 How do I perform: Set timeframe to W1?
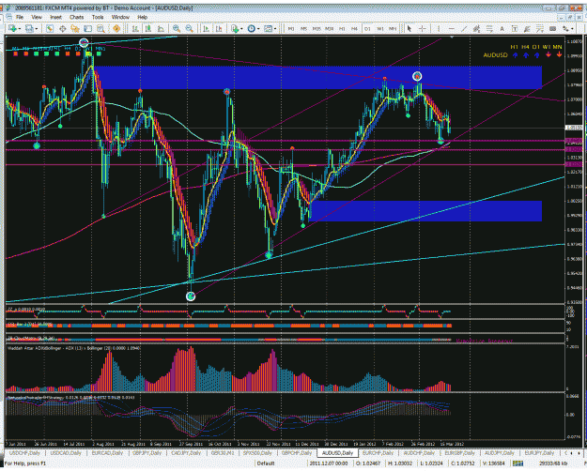tap(380, 28)
